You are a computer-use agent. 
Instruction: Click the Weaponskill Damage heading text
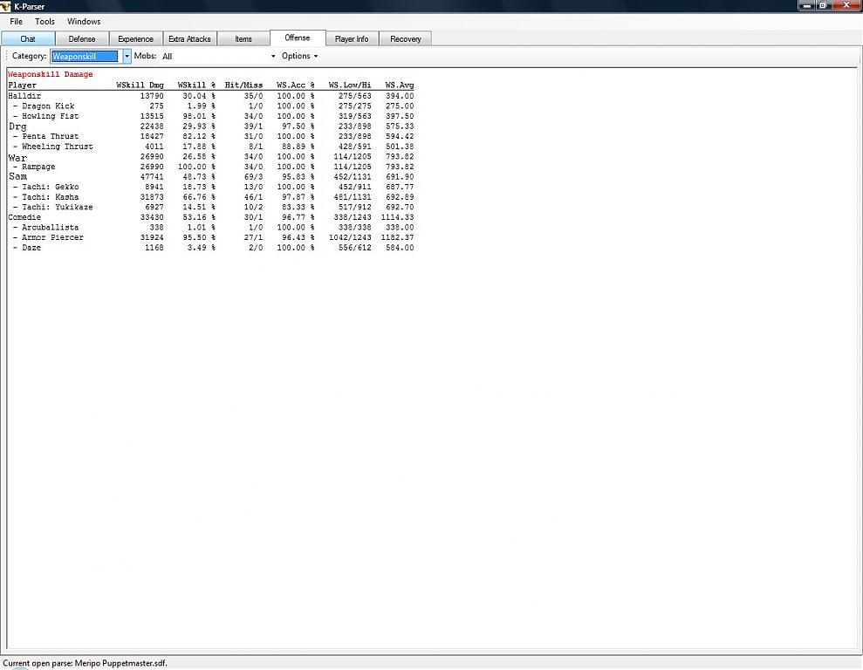51,75
